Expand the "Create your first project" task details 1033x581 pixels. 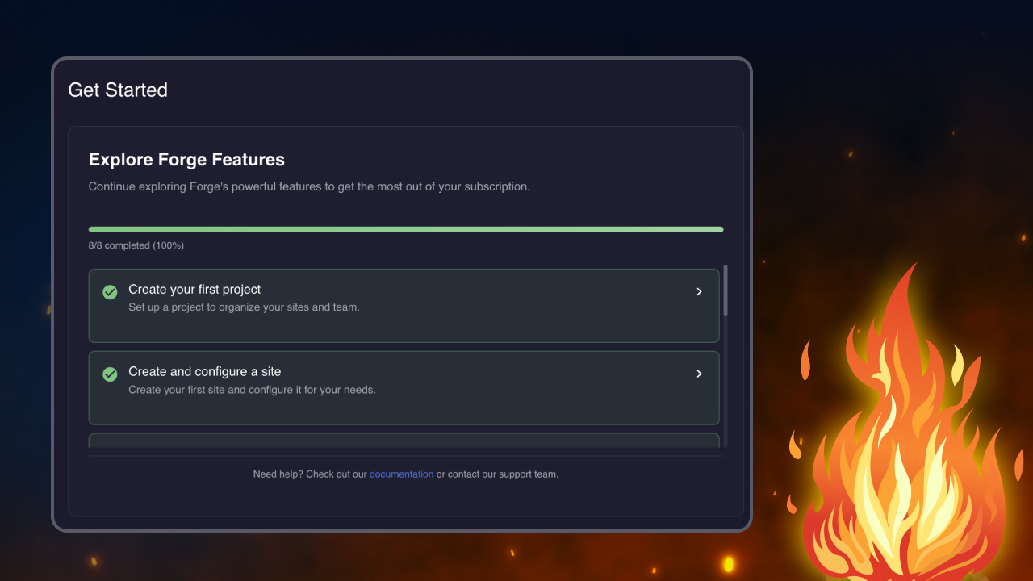[404, 305]
